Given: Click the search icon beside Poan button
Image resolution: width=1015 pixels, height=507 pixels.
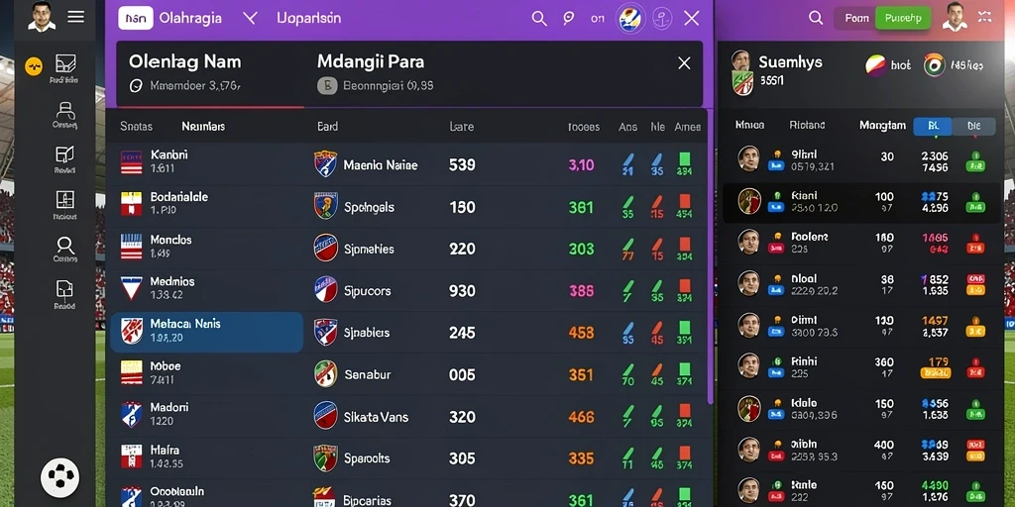Looking at the screenshot, I should 816,18.
